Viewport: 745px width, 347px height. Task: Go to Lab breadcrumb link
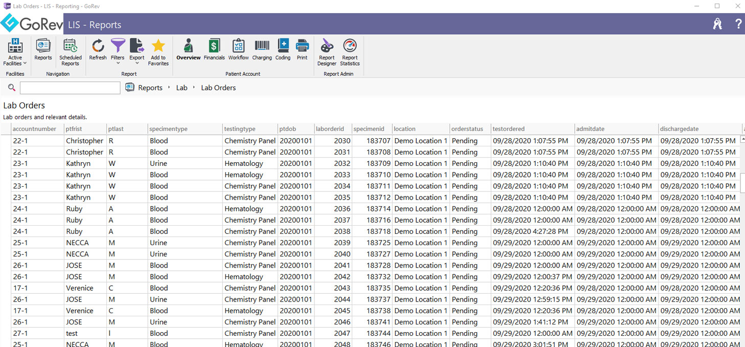tap(182, 88)
